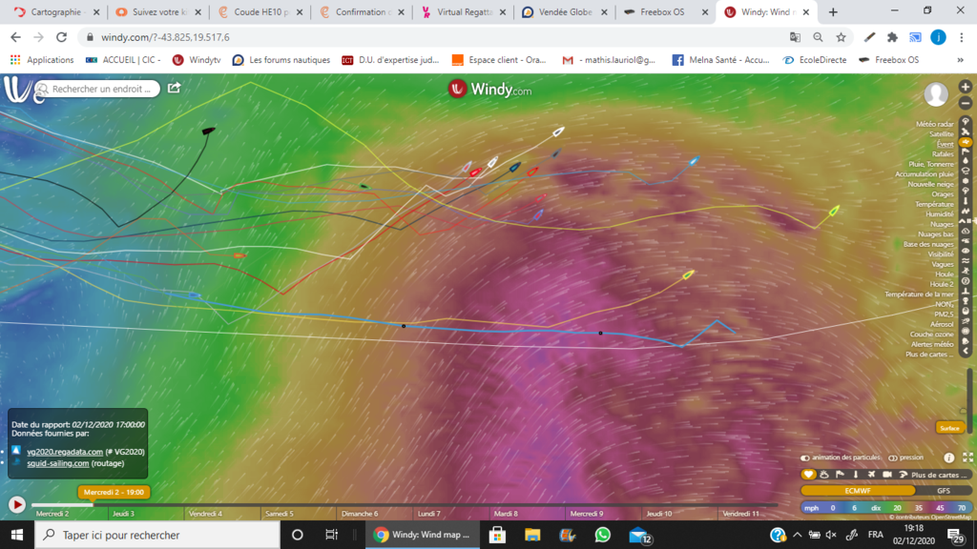
Task: Open the user profile avatar
Action: (936, 94)
